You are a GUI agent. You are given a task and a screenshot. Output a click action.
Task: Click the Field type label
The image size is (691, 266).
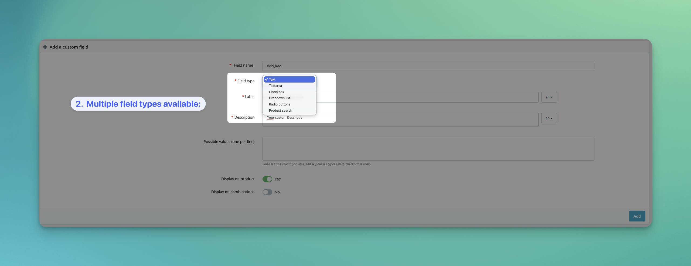(246, 81)
